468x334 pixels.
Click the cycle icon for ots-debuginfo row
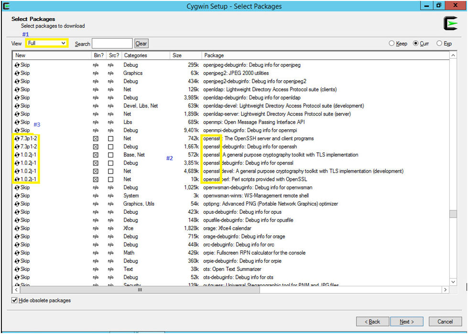pos(17,277)
